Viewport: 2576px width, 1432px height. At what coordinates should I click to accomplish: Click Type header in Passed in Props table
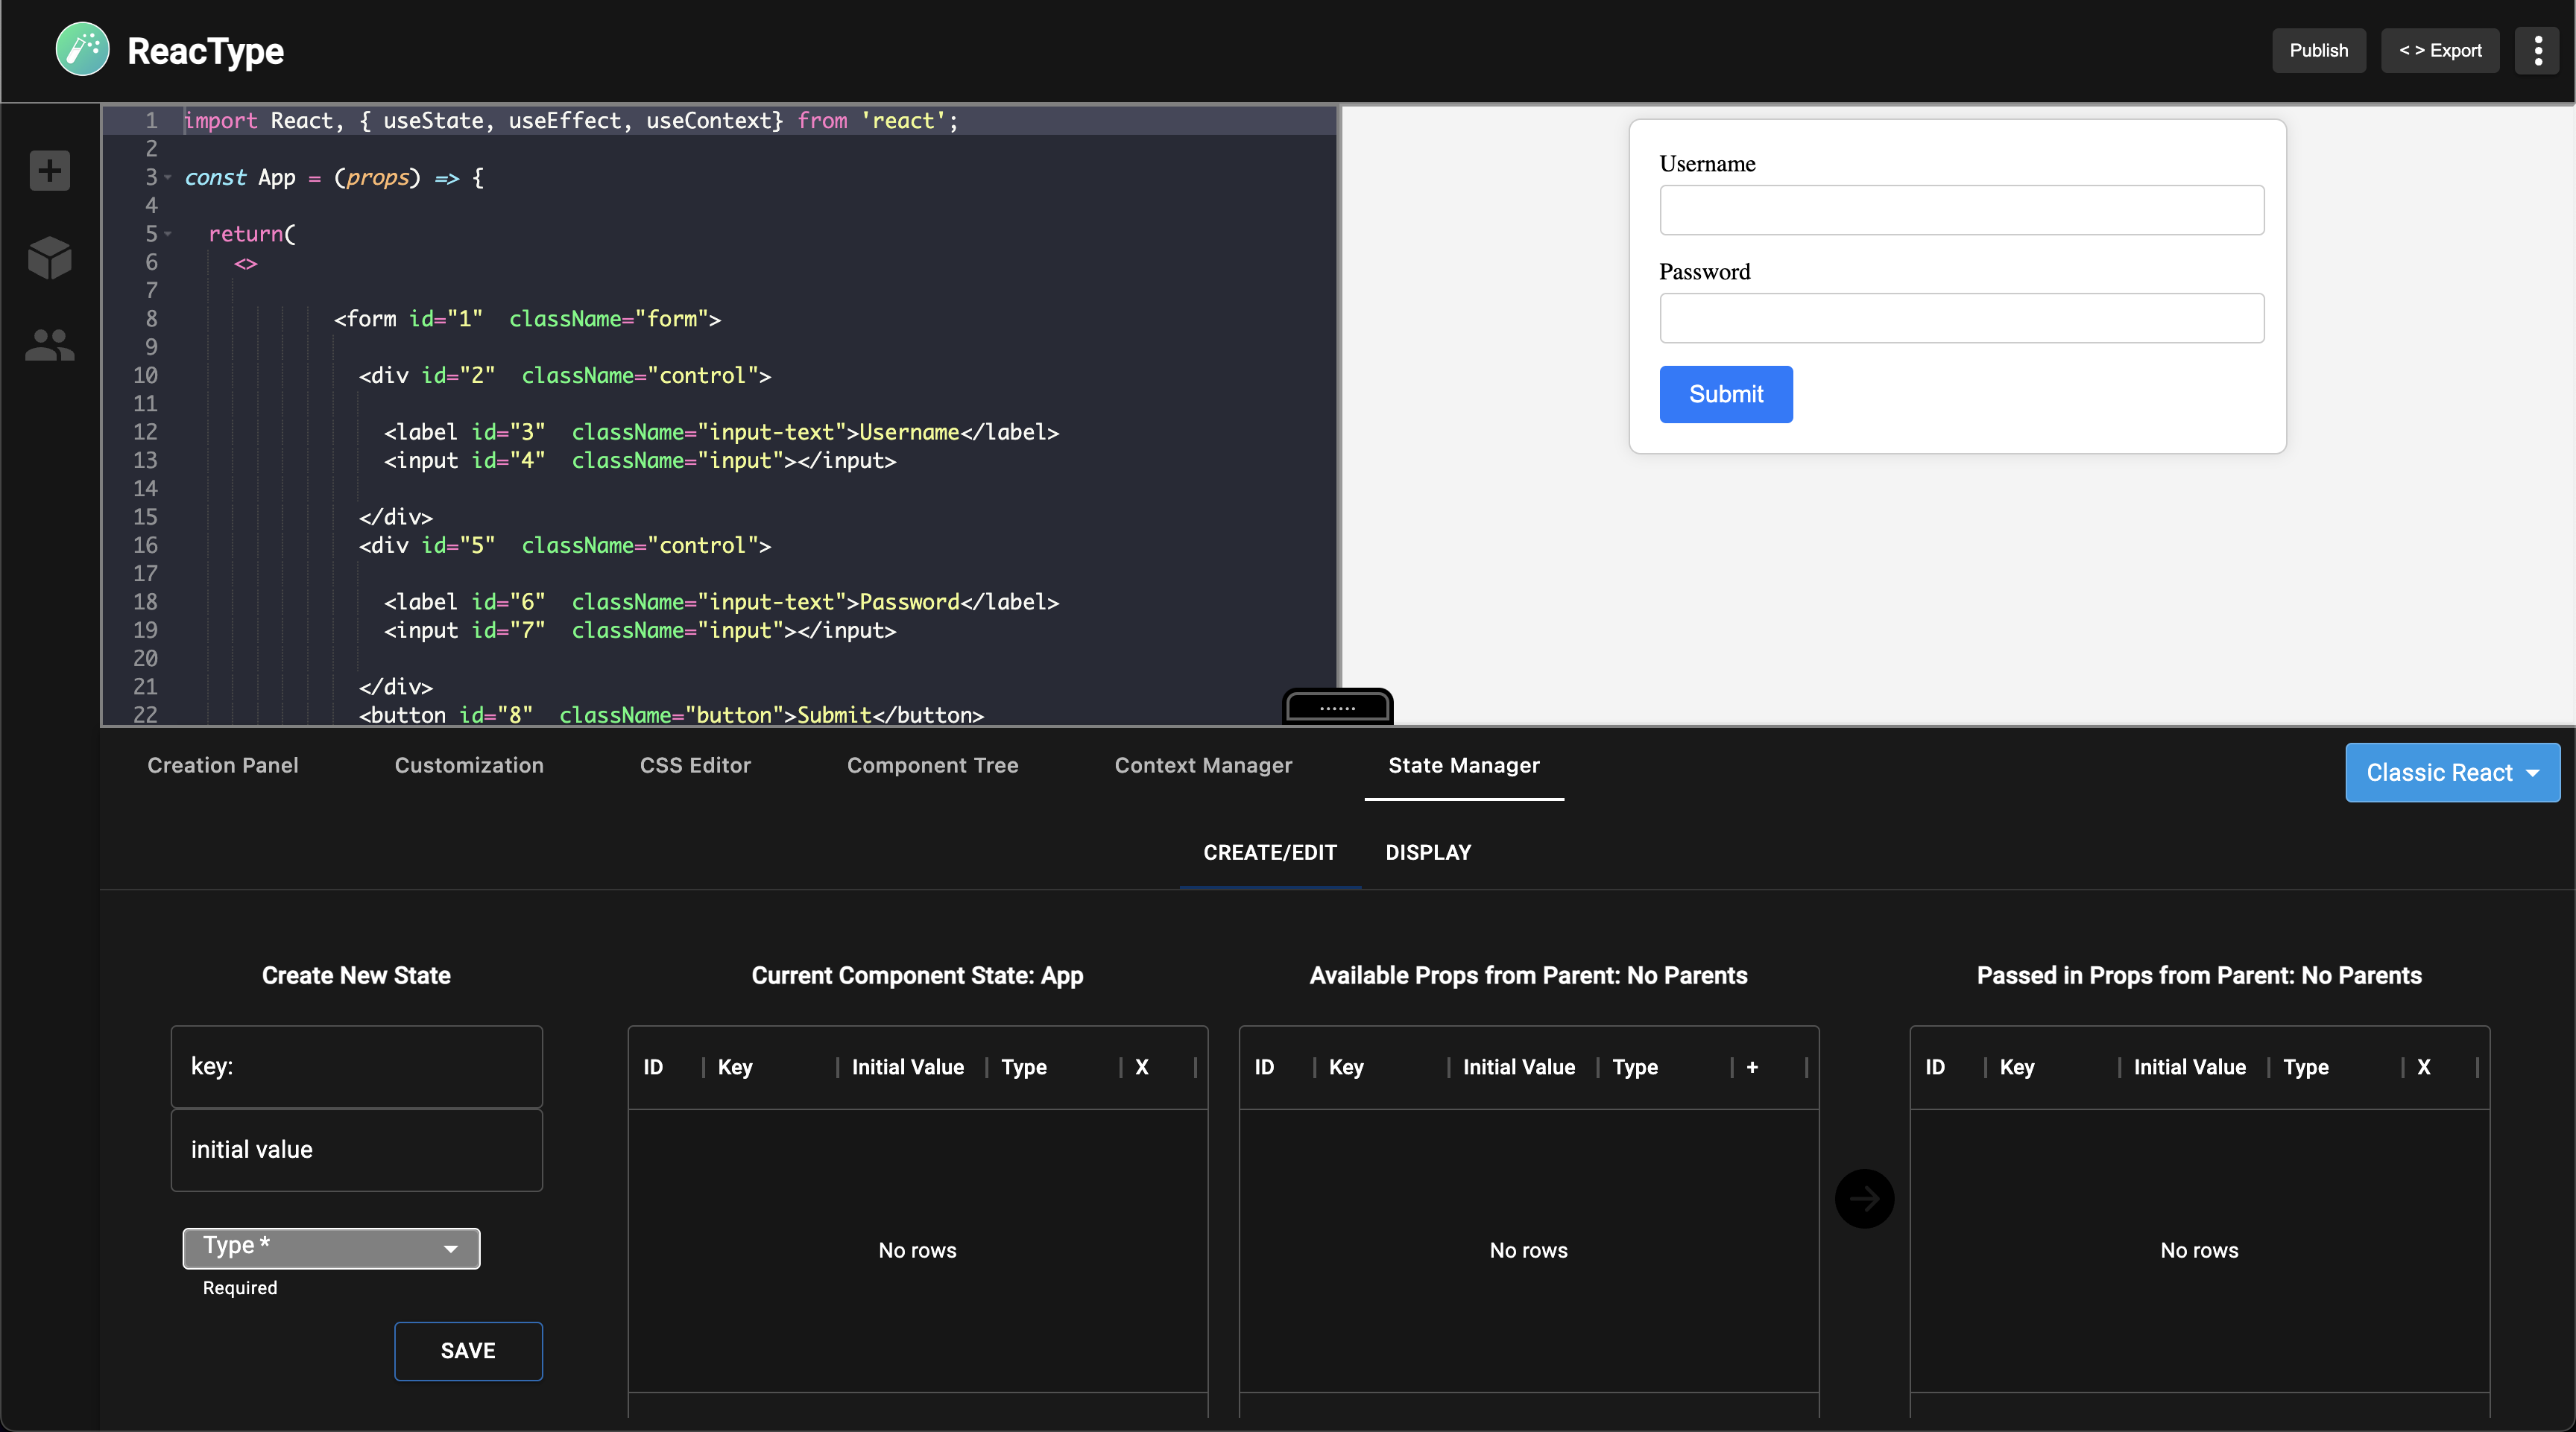tap(2306, 1067)
